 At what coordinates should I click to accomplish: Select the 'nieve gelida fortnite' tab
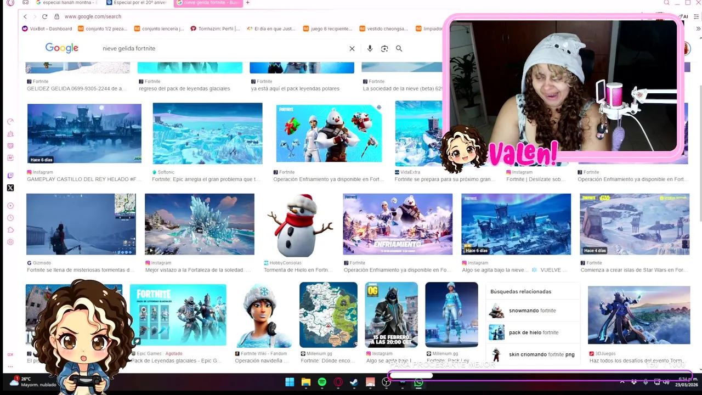pyautogui.click(x=208, y=3)
